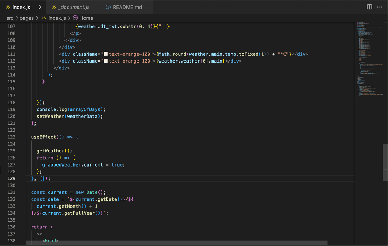Click the Home symbol cube icon in breadcrumbs
Image resolution: width=388 pixels, height=246 pixels.
point(75,18)
